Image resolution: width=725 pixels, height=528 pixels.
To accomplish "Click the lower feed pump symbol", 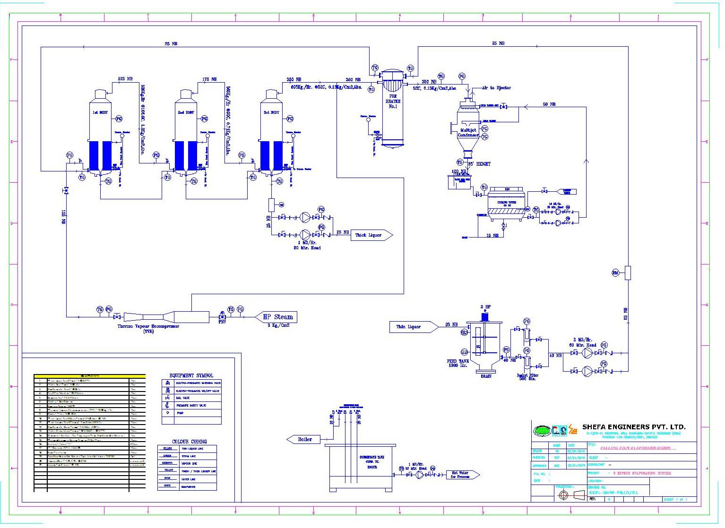I will click(x=587, y=371).
